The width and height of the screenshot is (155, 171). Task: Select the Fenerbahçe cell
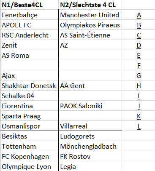pos(30,15)
